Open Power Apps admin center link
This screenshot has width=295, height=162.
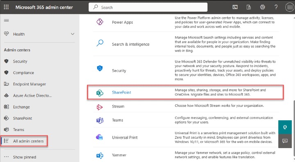coord(123,22)
